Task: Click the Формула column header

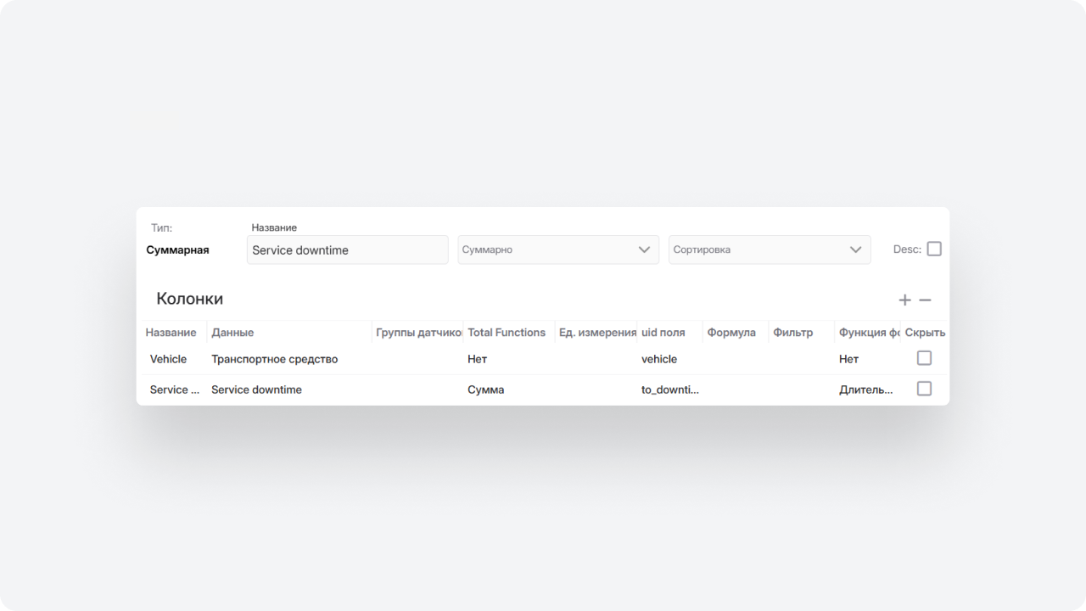Action: pos(731,333)
